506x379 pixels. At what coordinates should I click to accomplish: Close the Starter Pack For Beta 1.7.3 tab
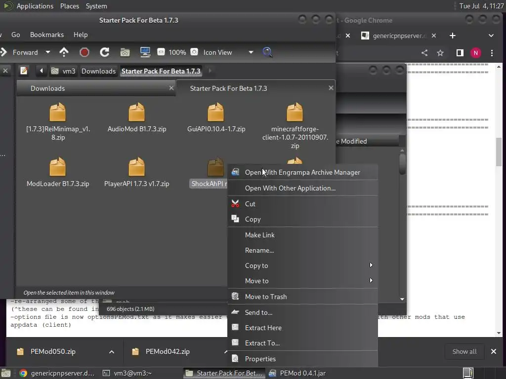[x=331, y=88]
